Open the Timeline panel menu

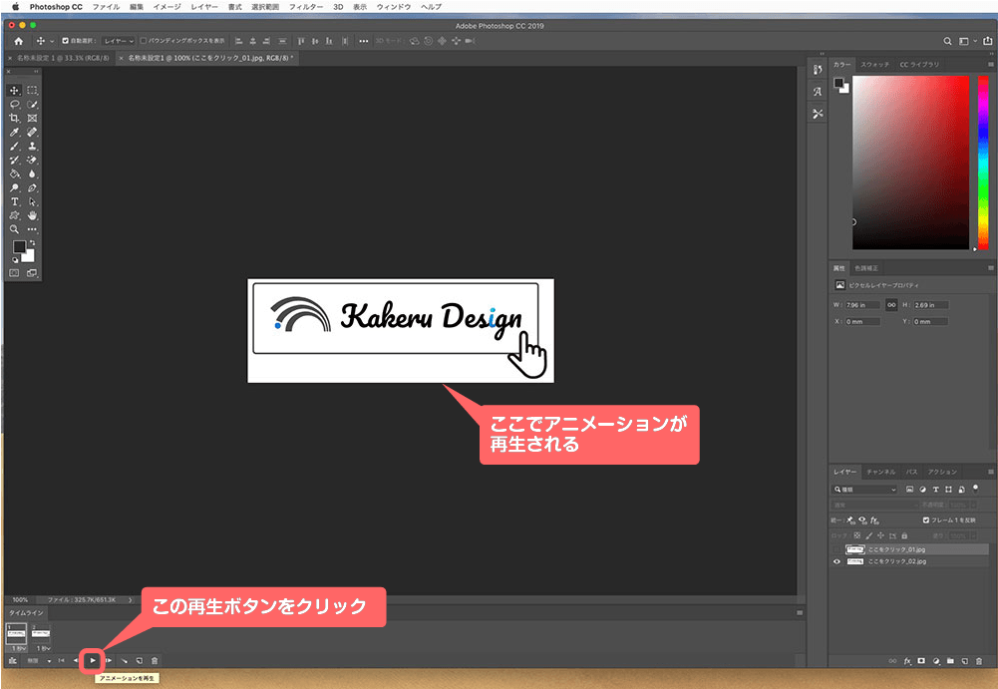(x=800, y=612)
